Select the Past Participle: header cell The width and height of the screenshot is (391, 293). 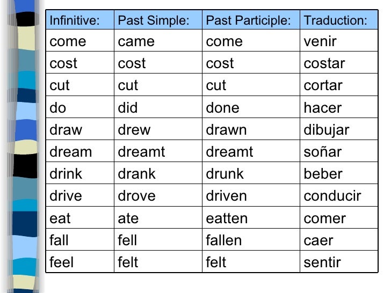pos(251,20)
